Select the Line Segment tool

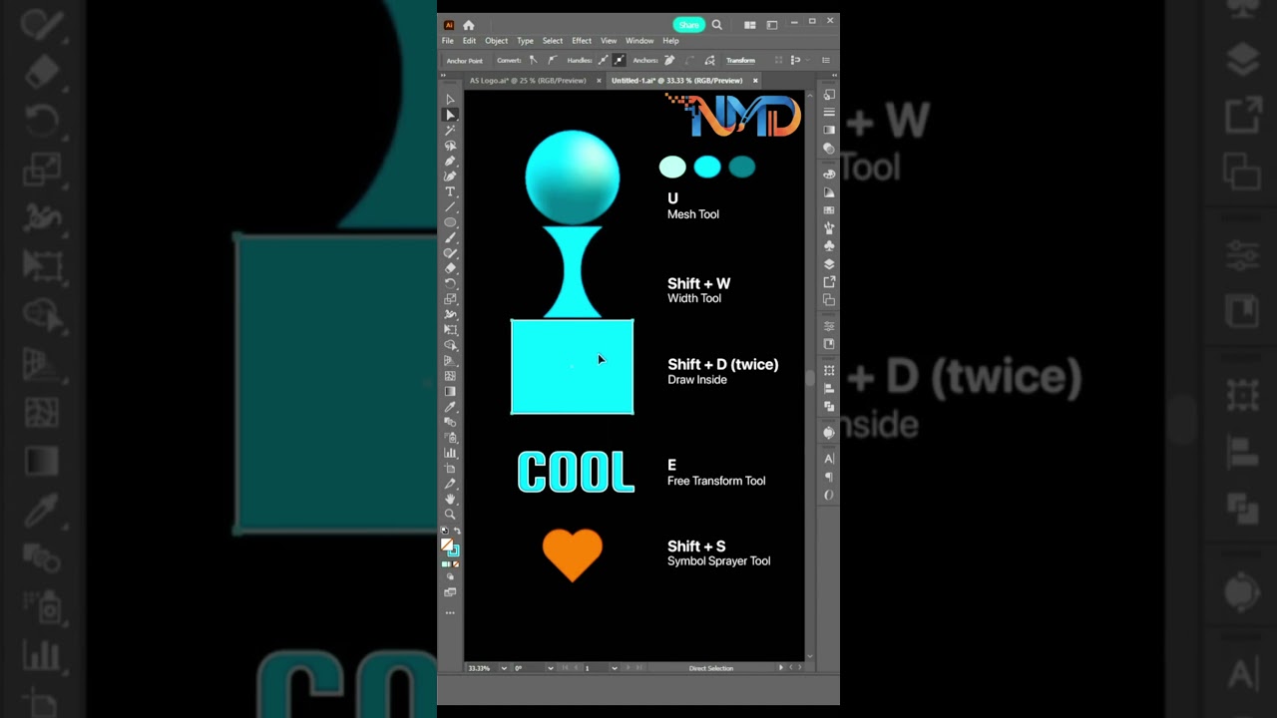point(450,206)
